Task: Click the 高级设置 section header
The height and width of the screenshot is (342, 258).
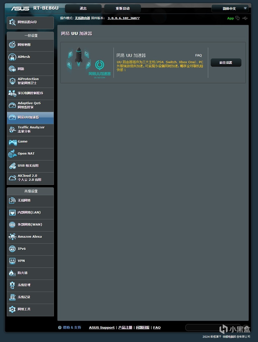Action: (x=30, y=191)
